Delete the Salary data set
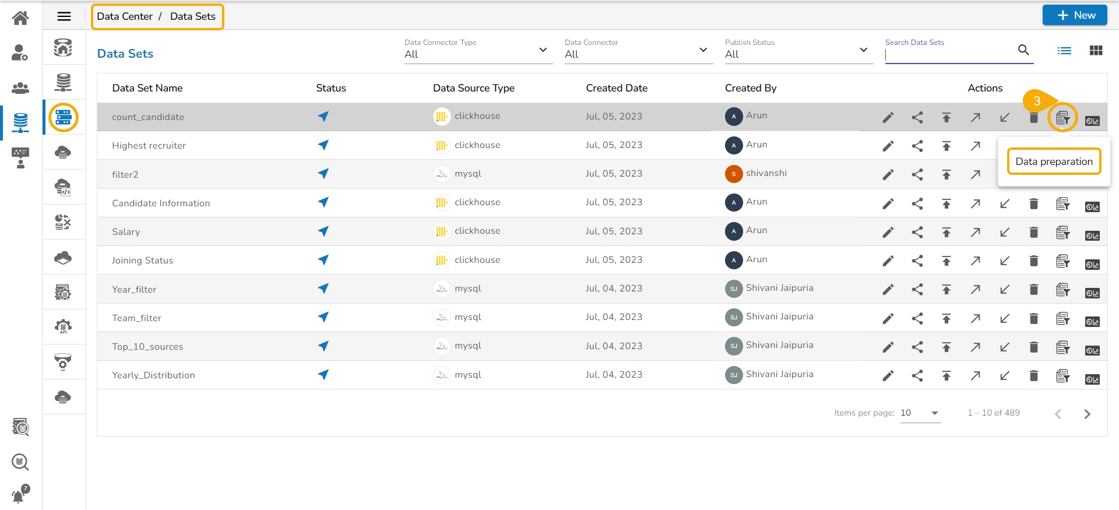 (x=1033, y=233)
